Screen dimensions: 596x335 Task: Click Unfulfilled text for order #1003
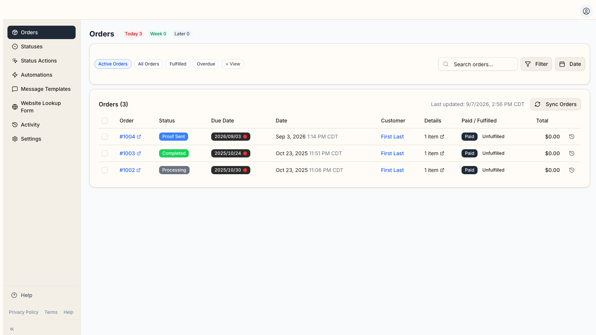pyautogui.click(x=493, y=153)
